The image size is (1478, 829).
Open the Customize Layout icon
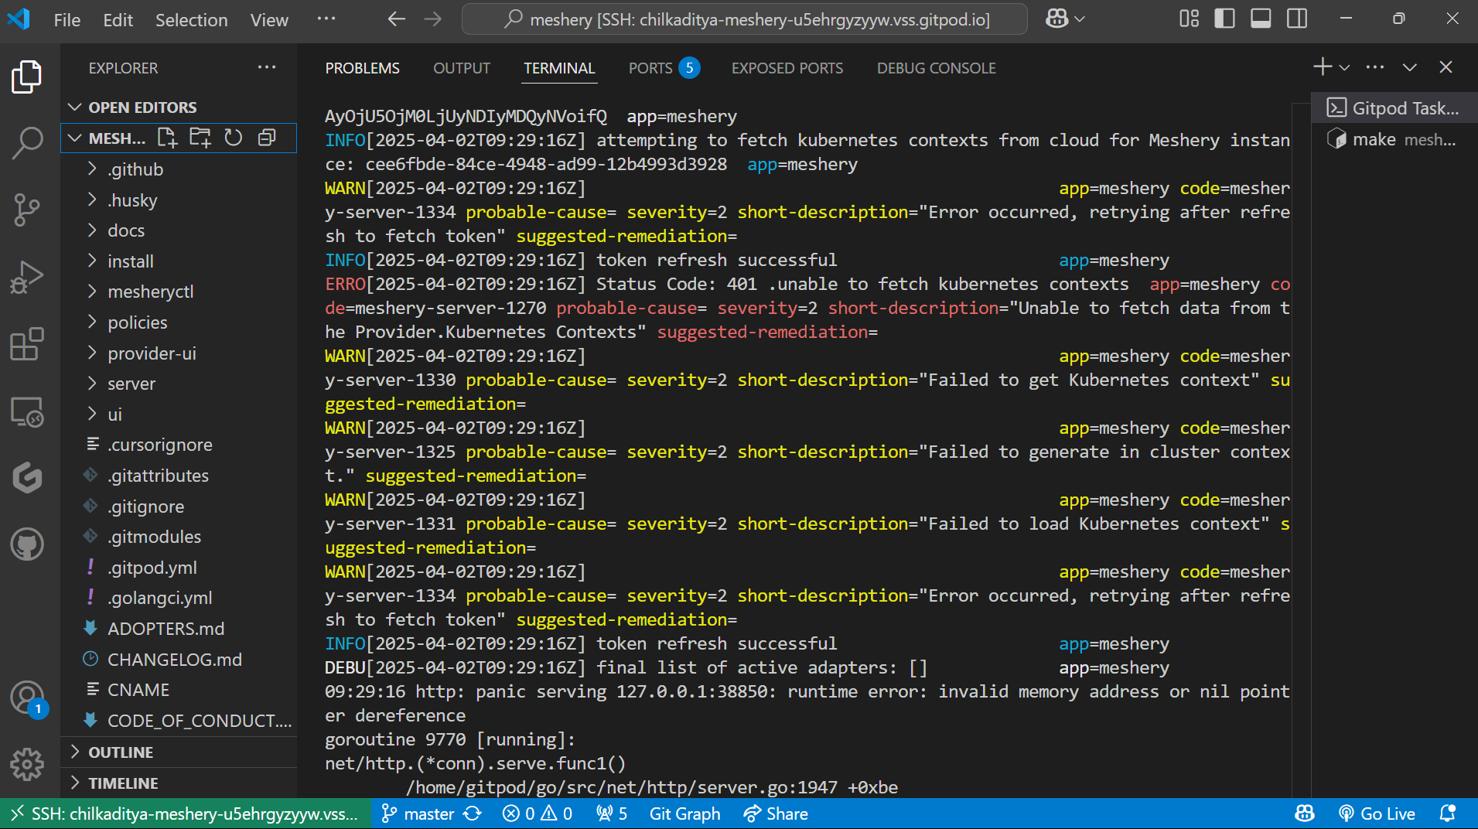pyautogui.click(x=1189, y=19)
